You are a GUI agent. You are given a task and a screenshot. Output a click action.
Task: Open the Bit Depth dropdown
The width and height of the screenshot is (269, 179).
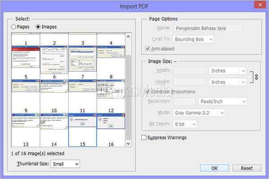pyautogui.click(x=185, y=124)
